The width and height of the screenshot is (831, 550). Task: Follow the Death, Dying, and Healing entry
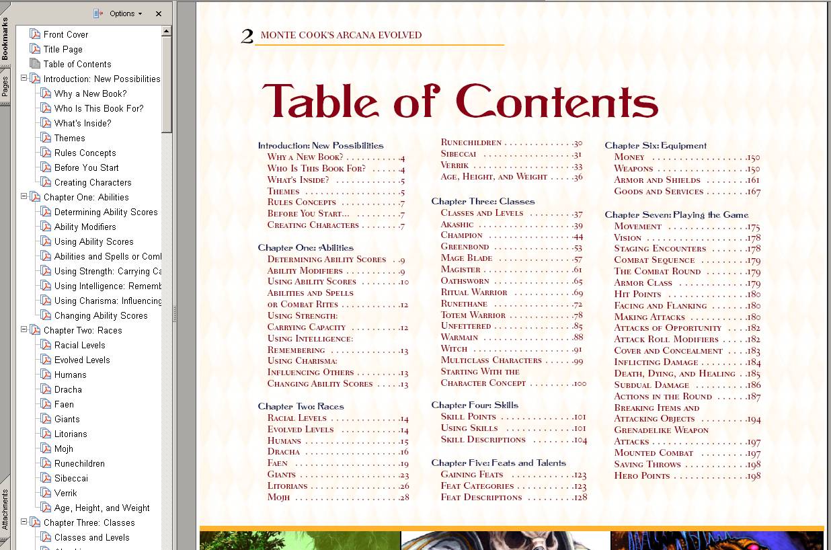pyautogui.click(x=687, y=374)
